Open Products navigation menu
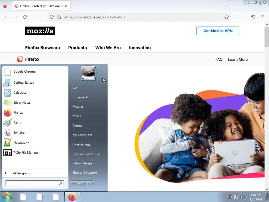 coord(77,48)
